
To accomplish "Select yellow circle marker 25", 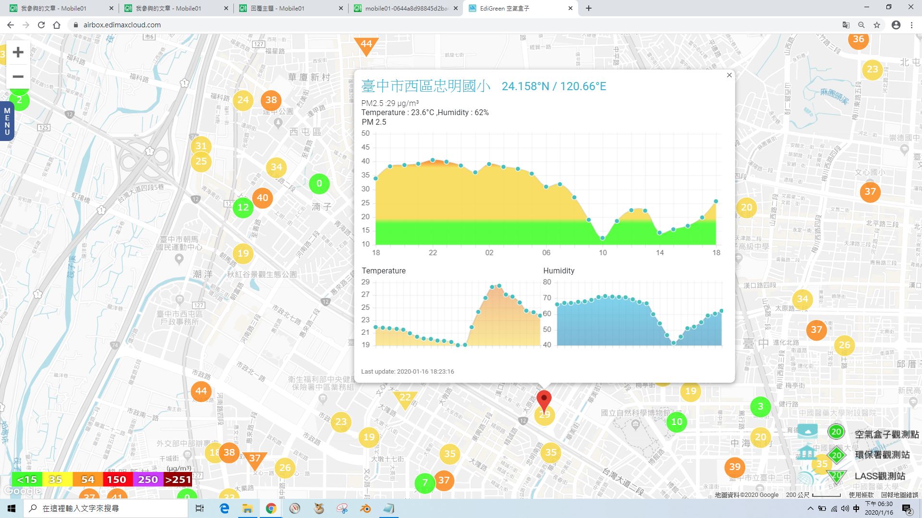I will (201, 162).
